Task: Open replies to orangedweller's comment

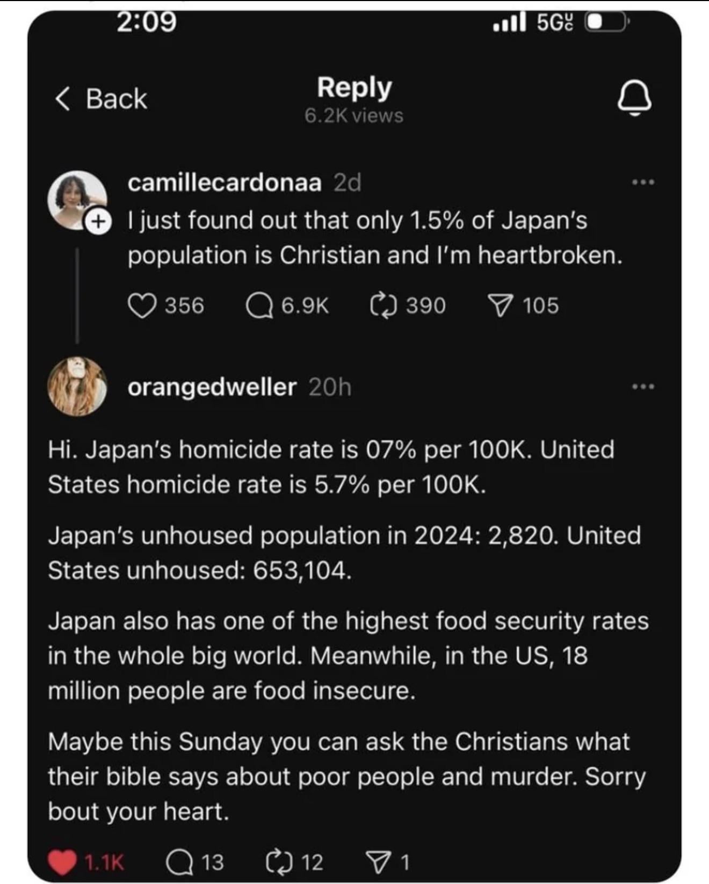Action: point(180,861)
